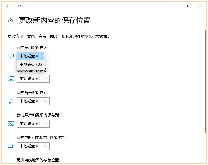Select 本地磁盘 (D:) in the open list
Viewport: 208px width, 165px height.
[x=30, y=64]
